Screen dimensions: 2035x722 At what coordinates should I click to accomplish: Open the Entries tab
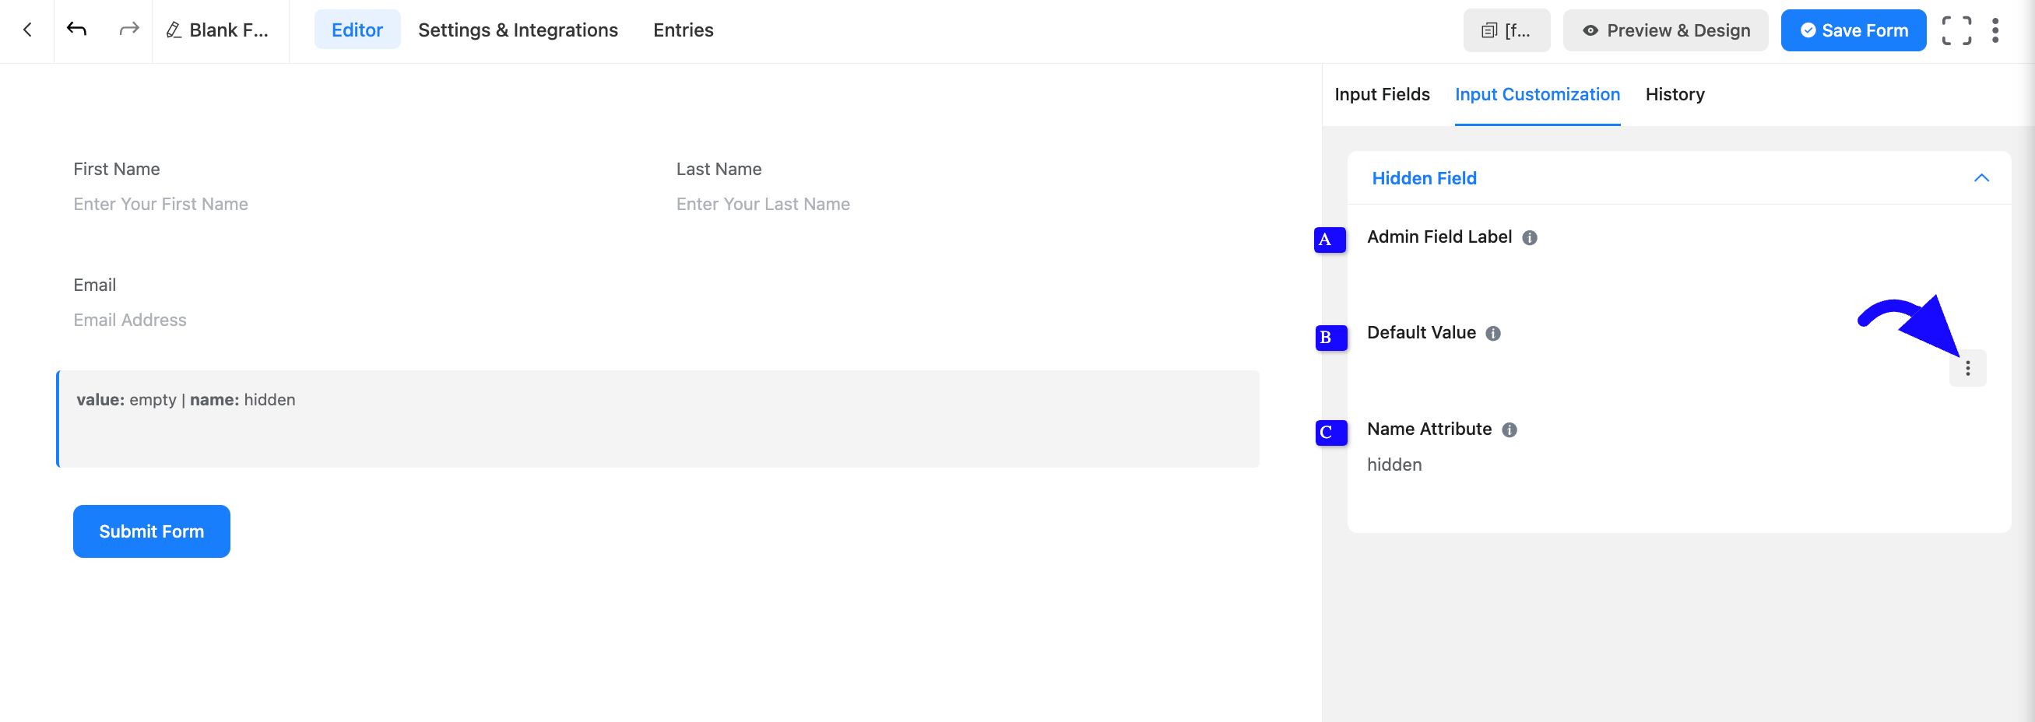pos(684,30)
